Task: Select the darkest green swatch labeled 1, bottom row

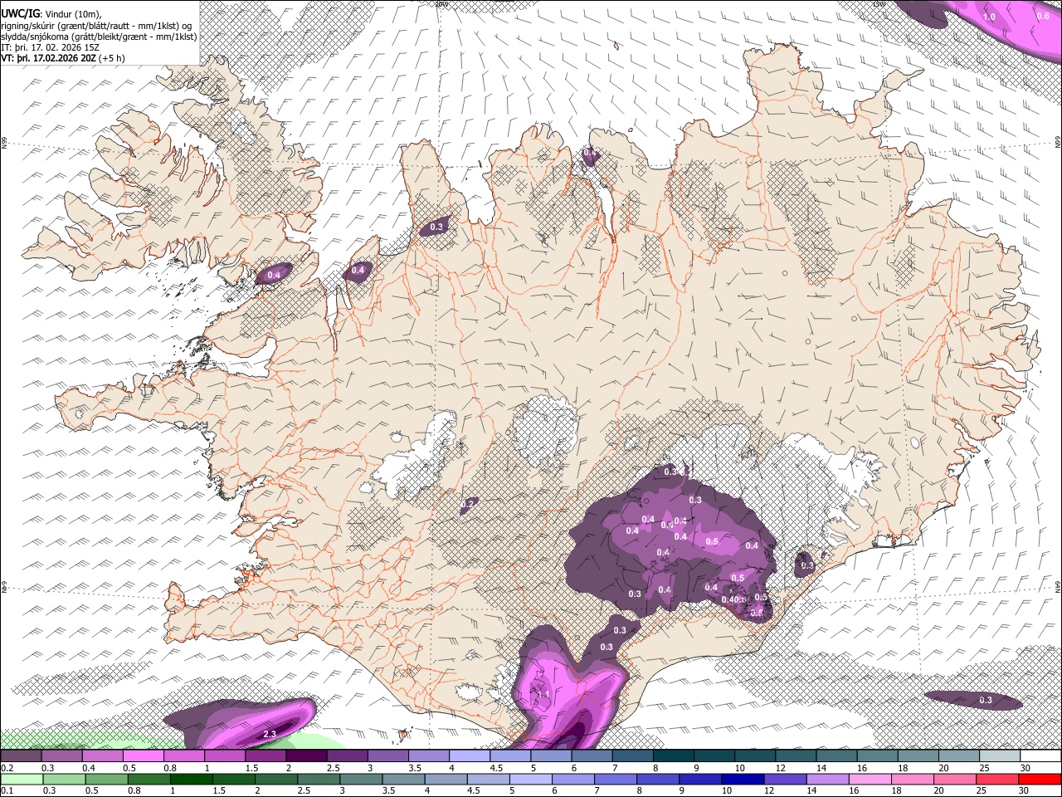Action: click(x=191, y=779)
